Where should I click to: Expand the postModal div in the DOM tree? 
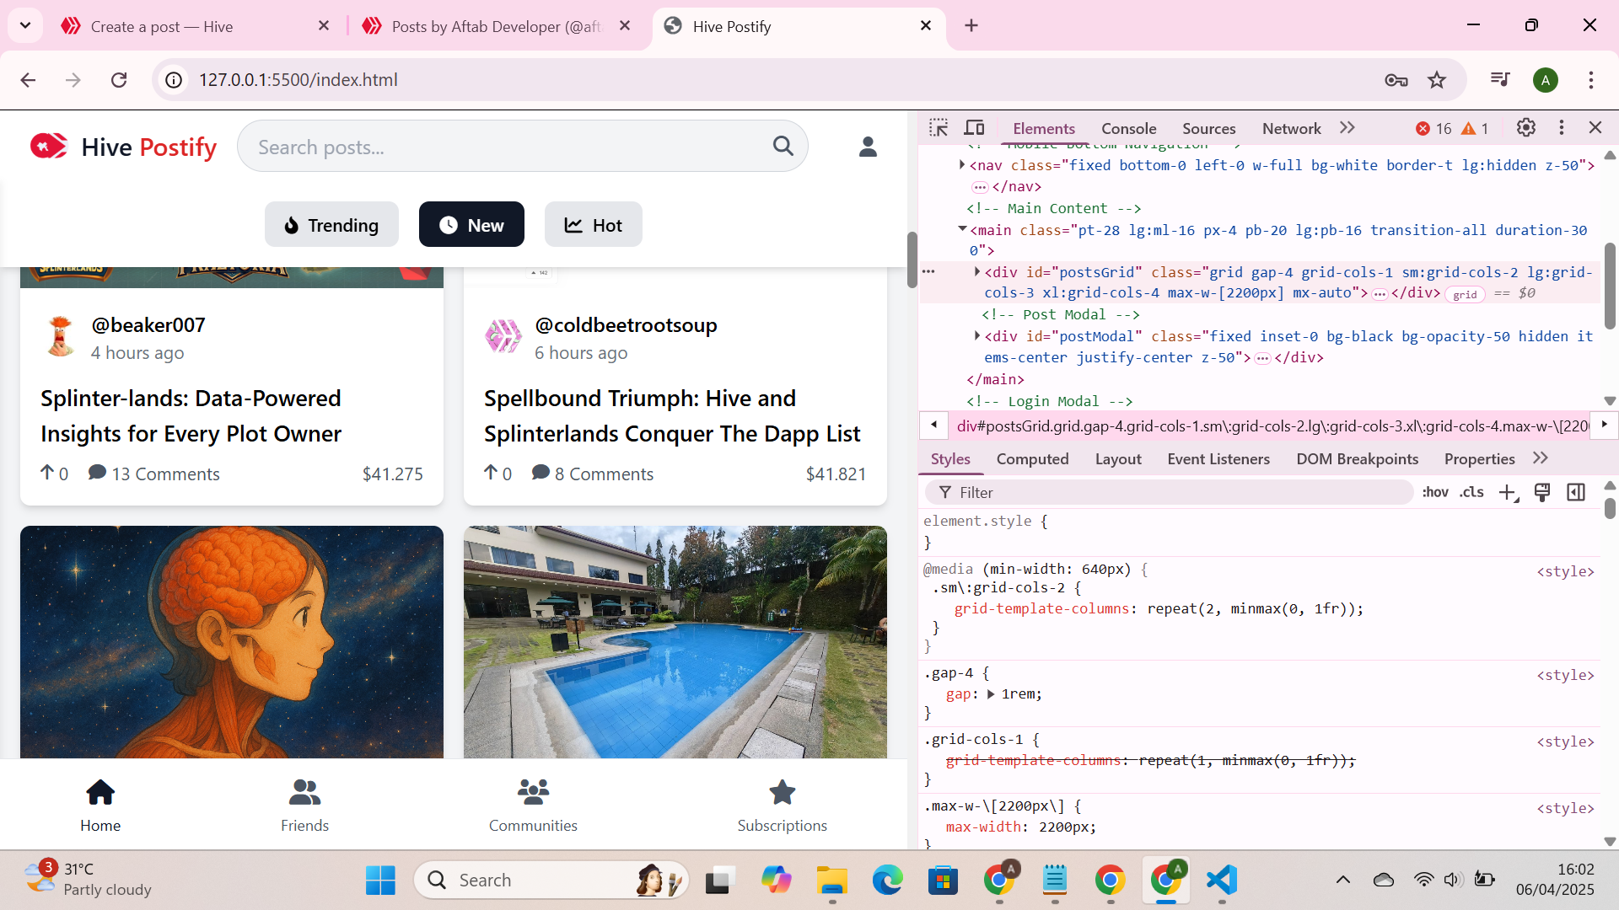pyautogui.click(x=977, y=335)
